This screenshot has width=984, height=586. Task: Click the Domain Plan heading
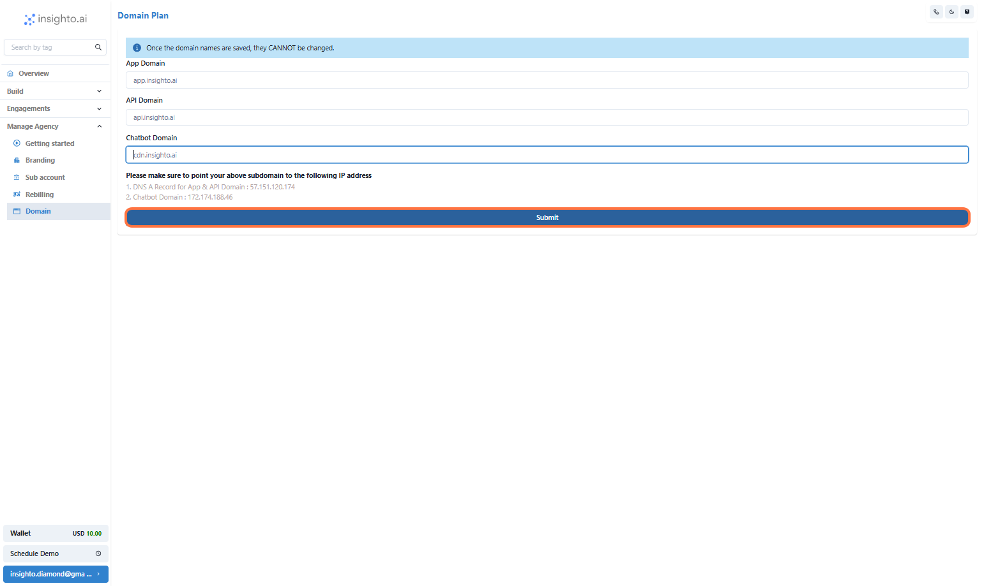[143, 15]
